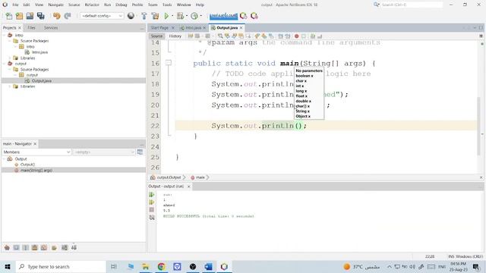Close the Output.java editor tab

pos(241,27)
